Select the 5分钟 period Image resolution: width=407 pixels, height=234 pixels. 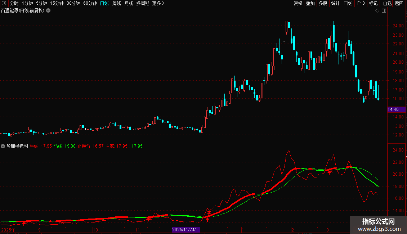[41, 3]
